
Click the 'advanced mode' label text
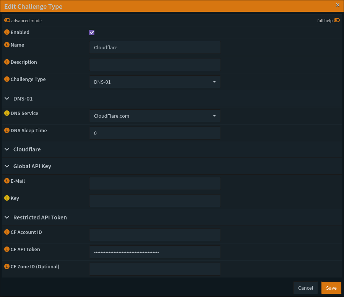click(26, 21)
